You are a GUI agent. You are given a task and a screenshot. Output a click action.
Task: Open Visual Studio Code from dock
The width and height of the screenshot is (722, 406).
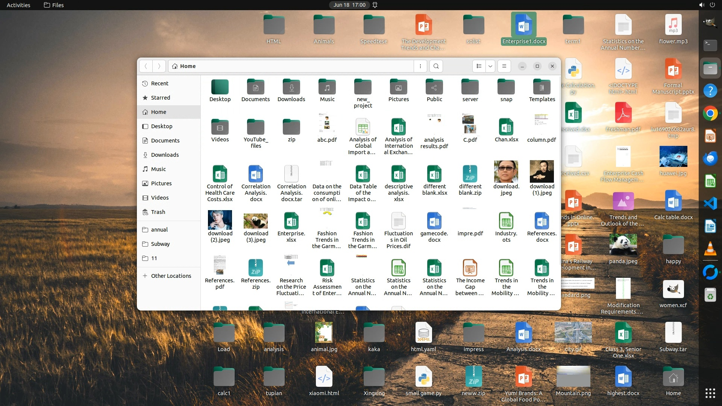tap(710, 203)
